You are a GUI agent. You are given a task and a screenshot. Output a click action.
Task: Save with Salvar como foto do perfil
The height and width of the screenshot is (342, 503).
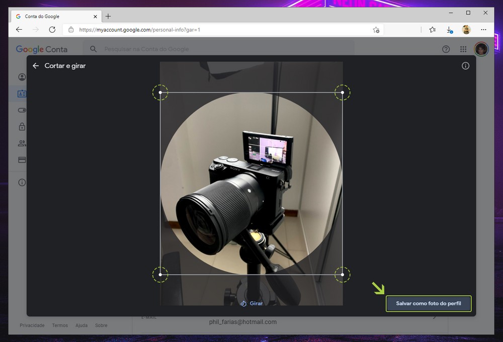pos(429,304)
